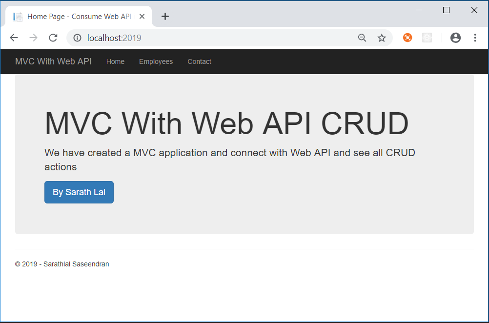
Task: Close the Home Page tab
Action: [142, 16]
